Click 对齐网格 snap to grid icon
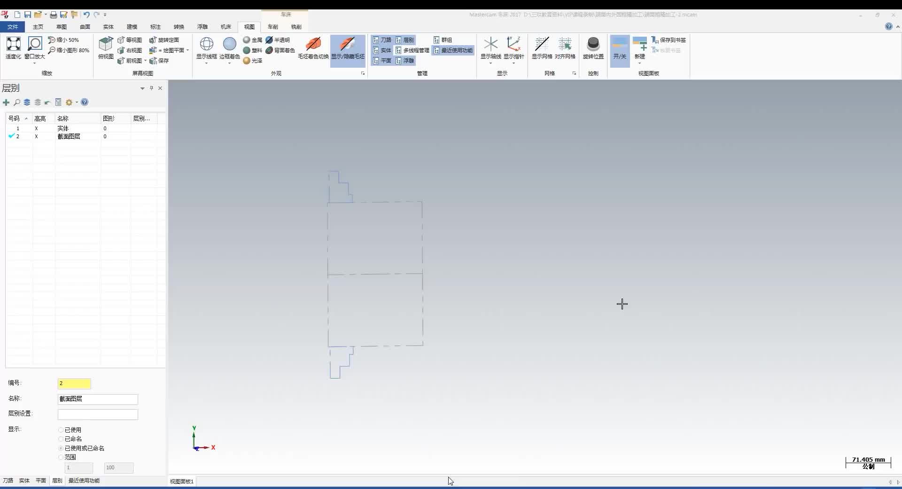 (565, 47)
